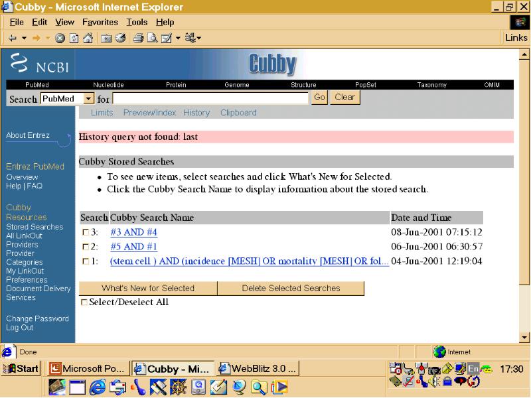Open the Discuss toolbar dropdown icon

[x=192, y=38]
